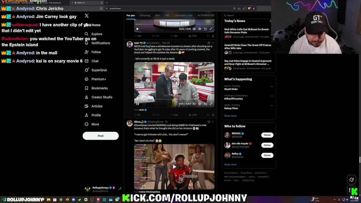
Task: Open options for #SheriffCountry trend
Action: 272,96
